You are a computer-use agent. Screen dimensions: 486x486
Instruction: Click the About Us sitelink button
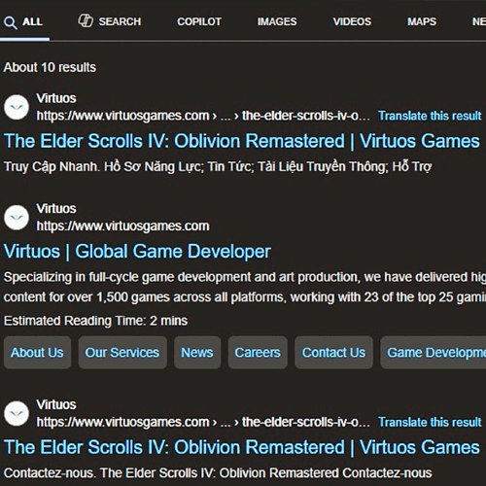tap(37, 353)
